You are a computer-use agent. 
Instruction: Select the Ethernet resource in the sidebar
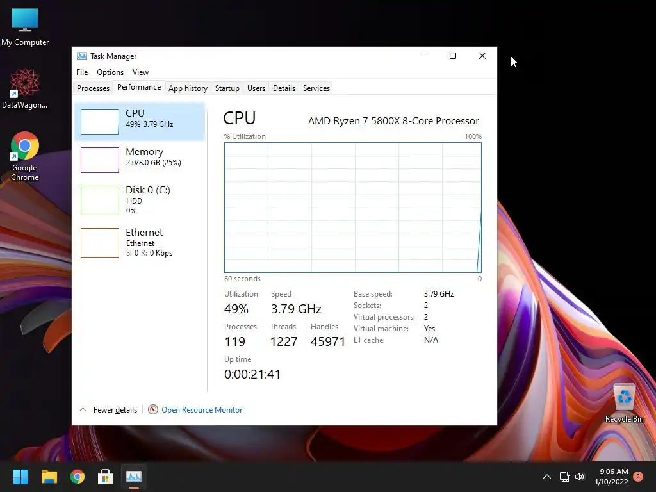coord(140,242)
